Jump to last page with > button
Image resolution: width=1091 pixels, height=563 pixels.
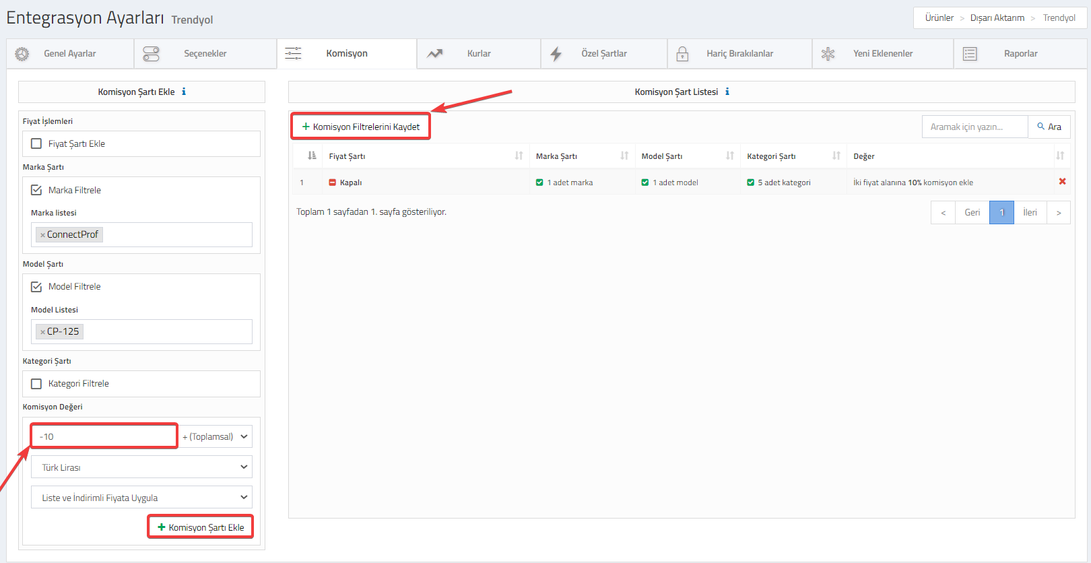tap(1059, 212)
